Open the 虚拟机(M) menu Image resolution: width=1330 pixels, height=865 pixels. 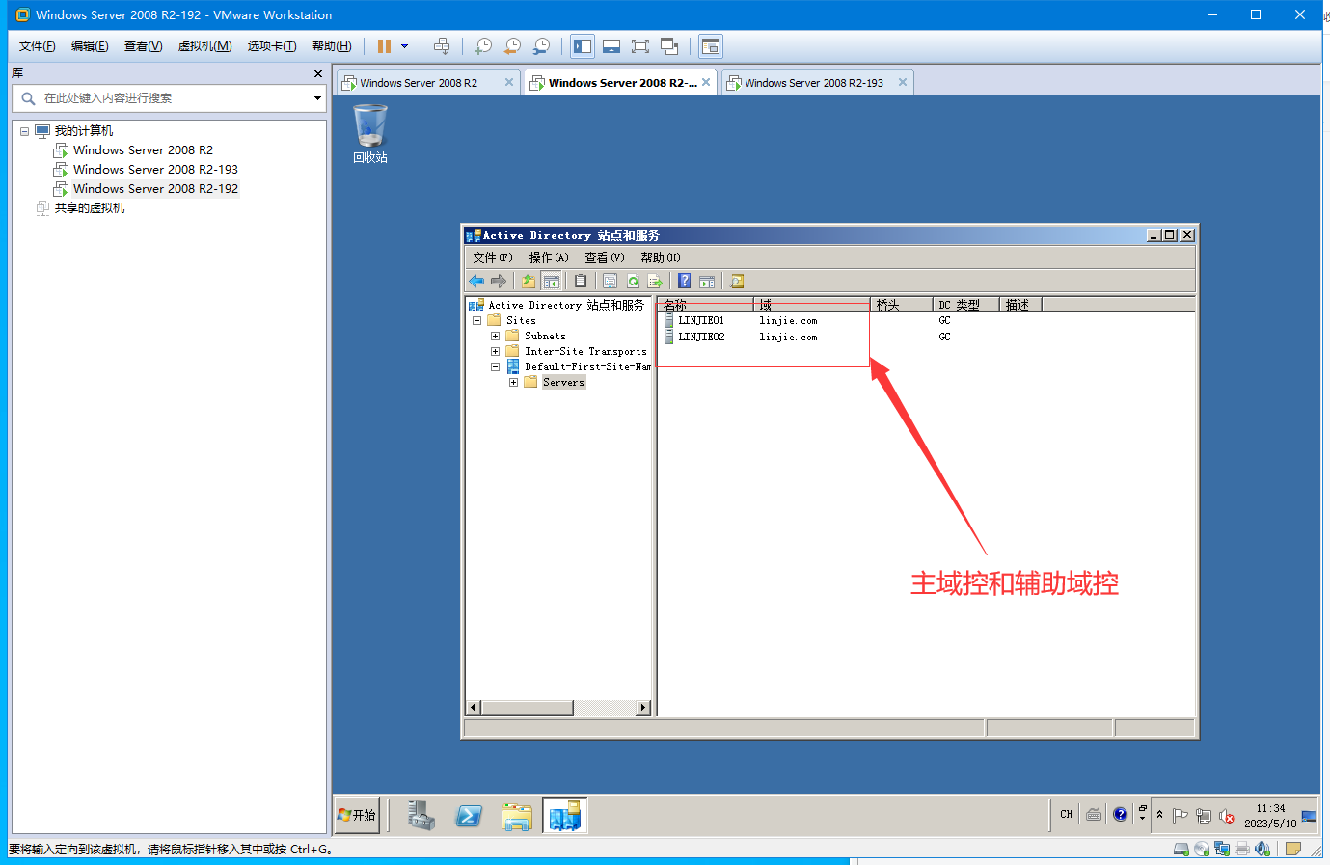click(x=204, y=46)
